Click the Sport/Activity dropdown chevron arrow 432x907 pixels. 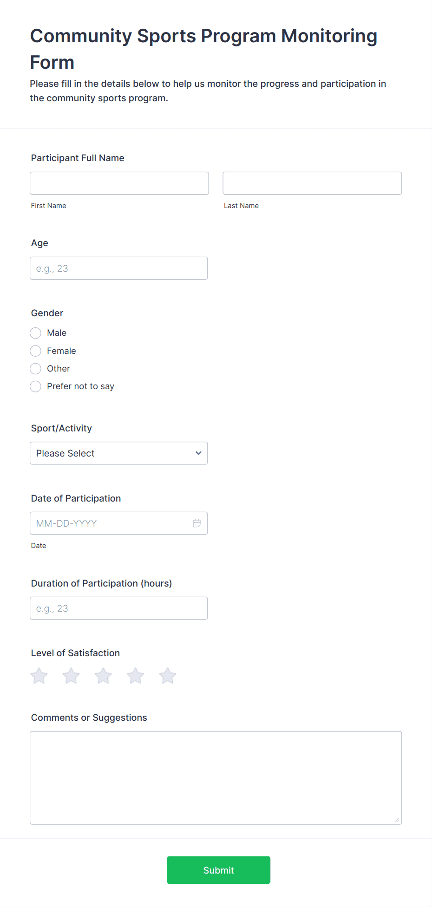pos(198,453)
